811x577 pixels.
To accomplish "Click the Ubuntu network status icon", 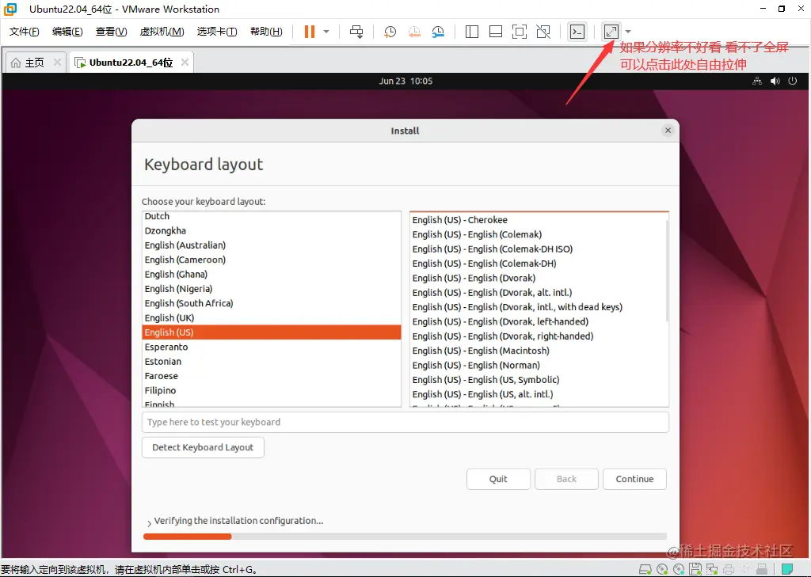I will (757, 82).
